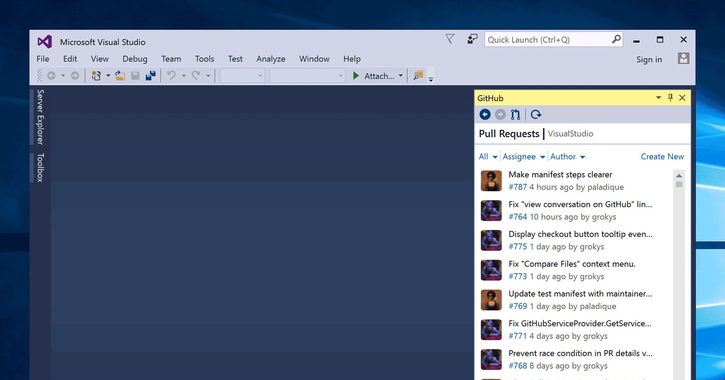
Task: Click the Create New pull request link
Action: (662, 157)
